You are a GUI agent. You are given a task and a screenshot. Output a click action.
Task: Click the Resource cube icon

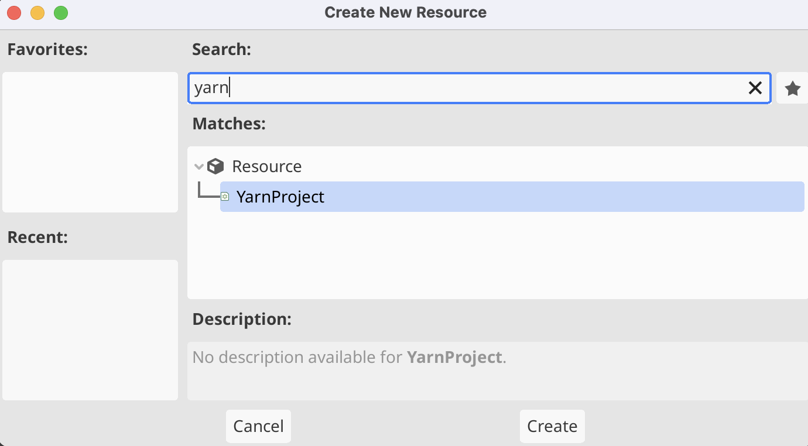[216, 167]
